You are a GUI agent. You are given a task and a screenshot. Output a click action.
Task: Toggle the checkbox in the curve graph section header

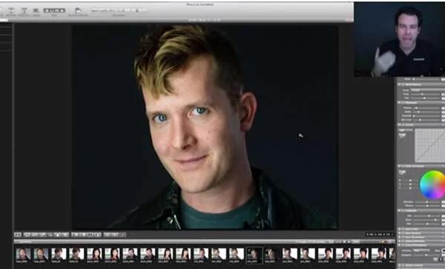(403, 124)
